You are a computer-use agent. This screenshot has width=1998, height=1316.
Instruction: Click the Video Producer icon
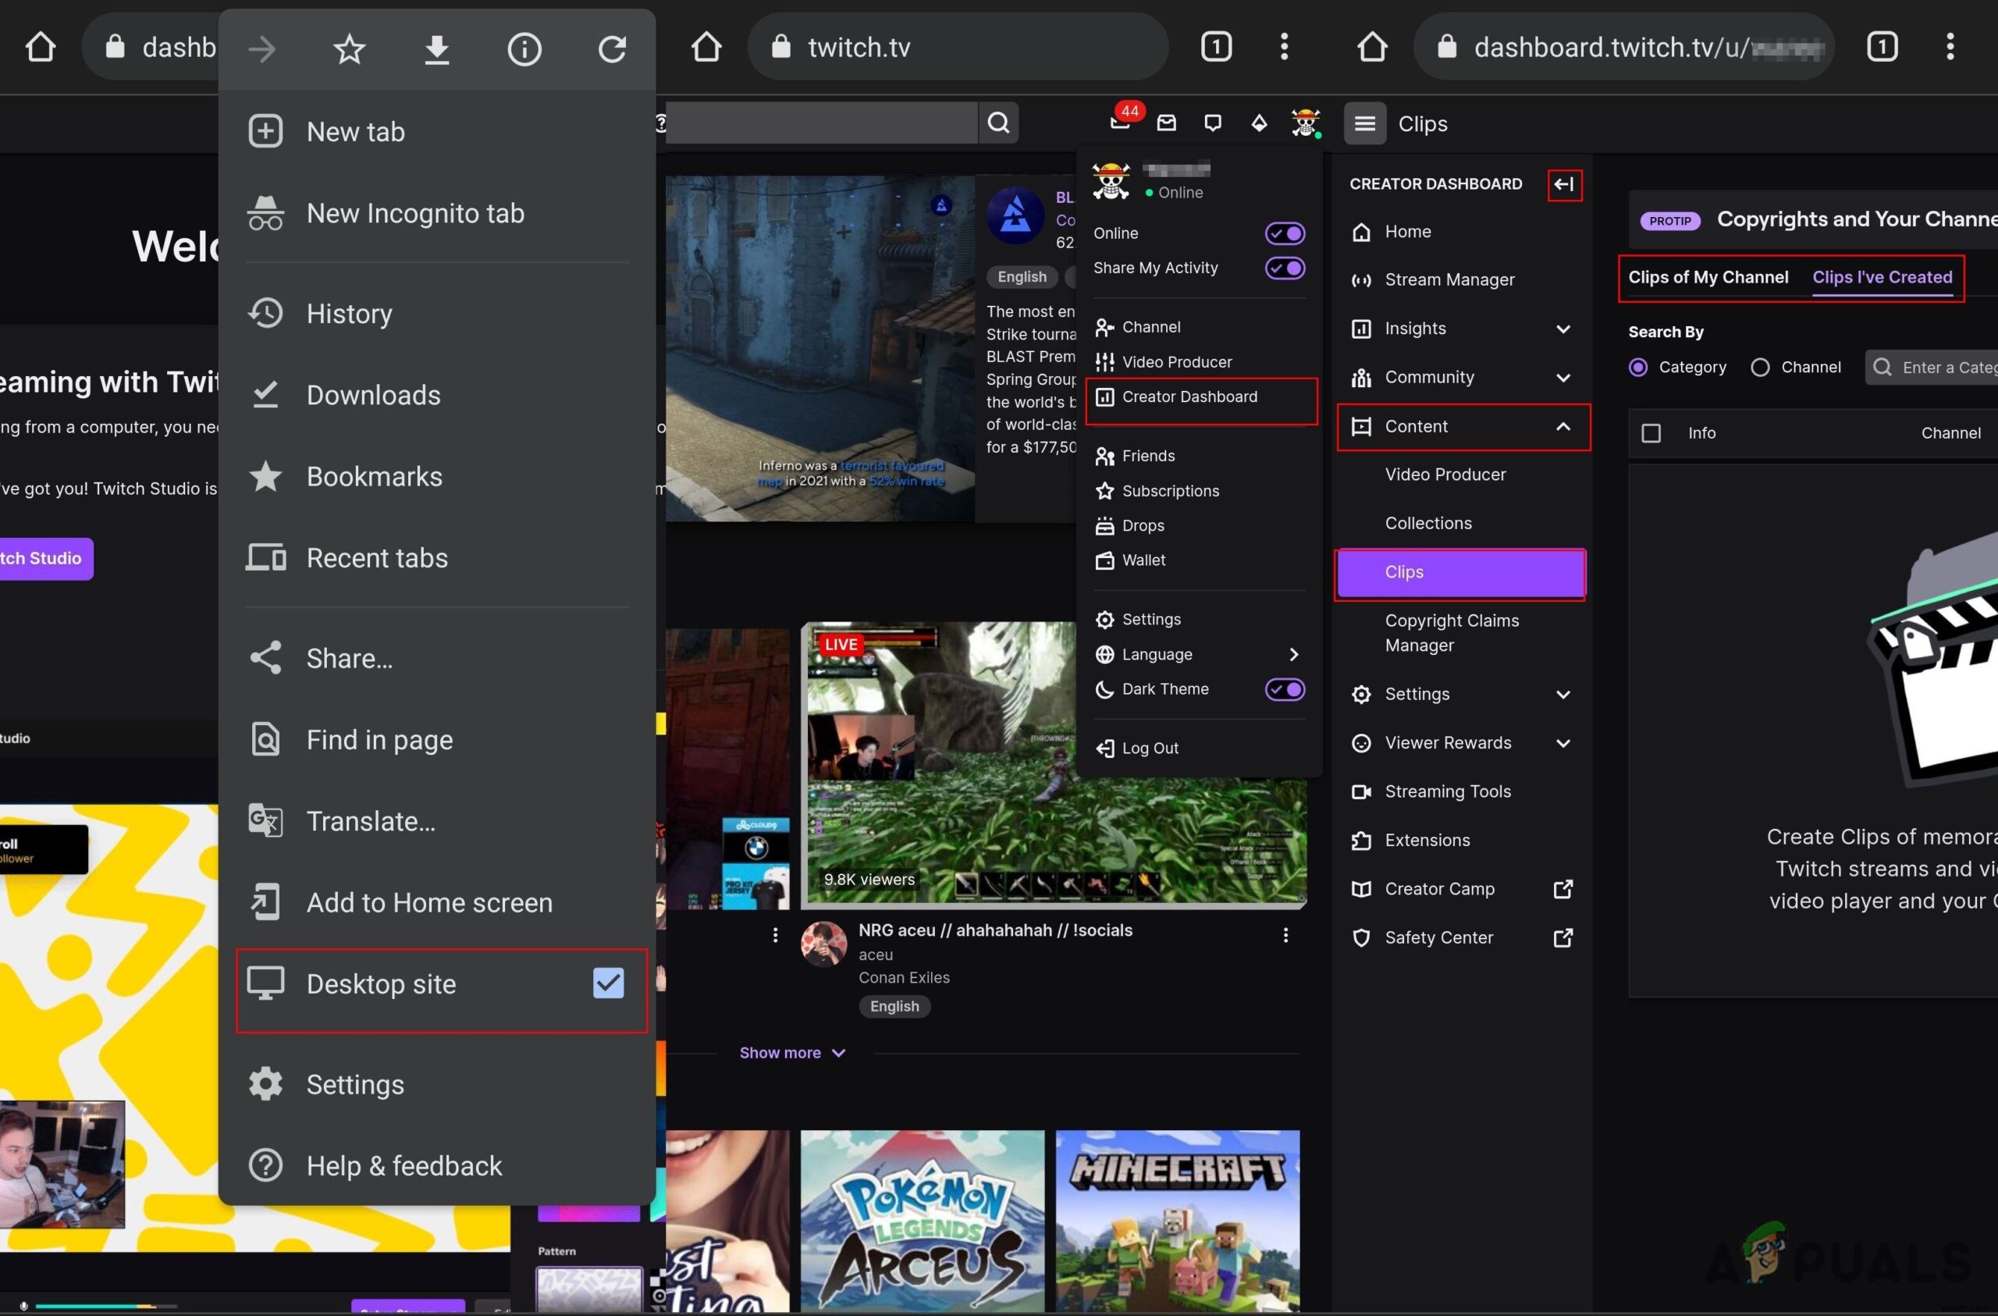pos(1104,361)
